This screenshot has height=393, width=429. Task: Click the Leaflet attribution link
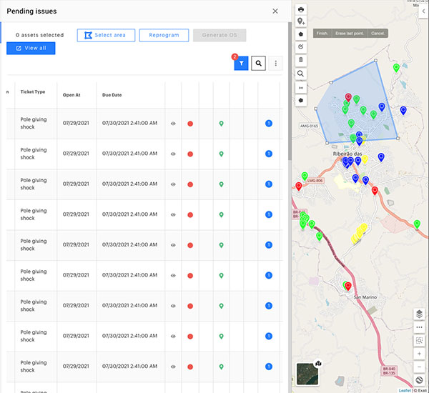pyautogui.click(x=405, y=391)
